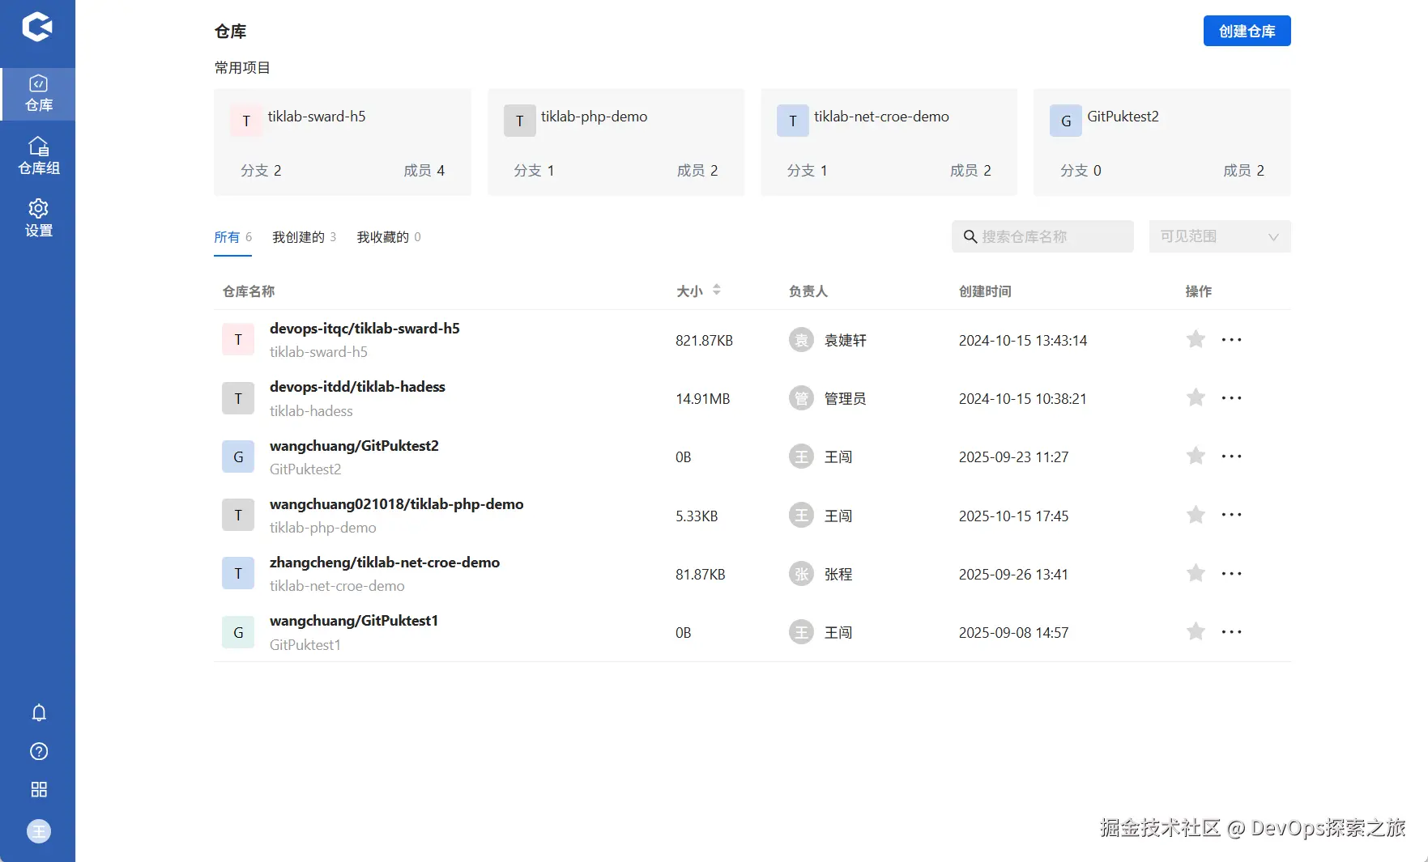The image size is (1428, 862).
Task: Expand the 可见范围 dropdown
Action: (1220, 236)
